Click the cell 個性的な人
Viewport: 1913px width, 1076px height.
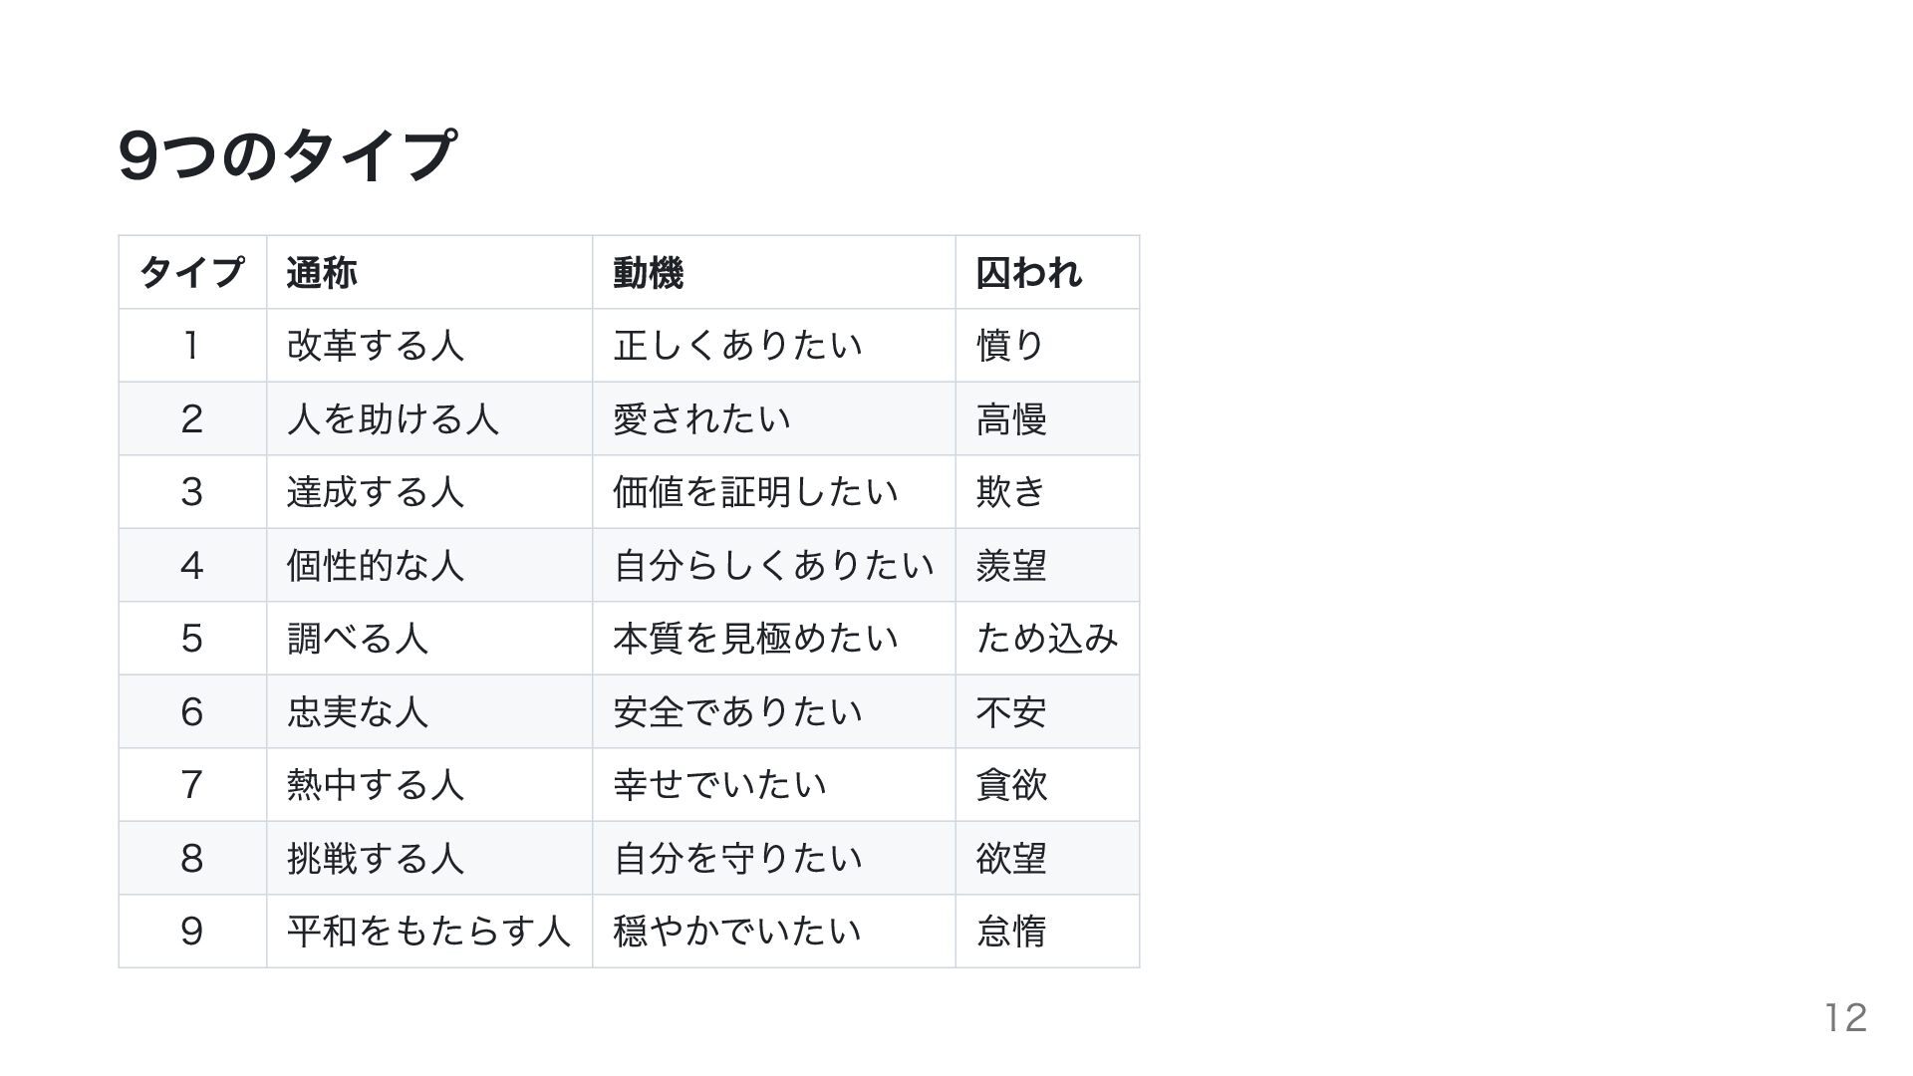pos(376,566)
